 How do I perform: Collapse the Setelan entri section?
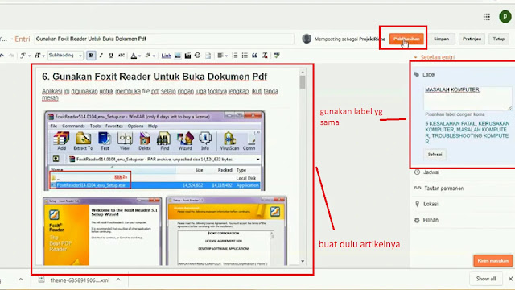pyautogui.click(x=435, y=57)
